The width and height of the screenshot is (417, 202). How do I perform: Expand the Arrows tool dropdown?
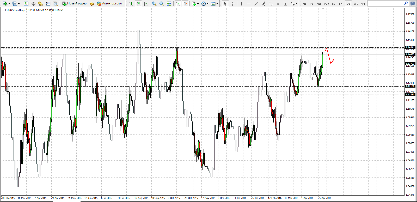click(x=297, y=4)
